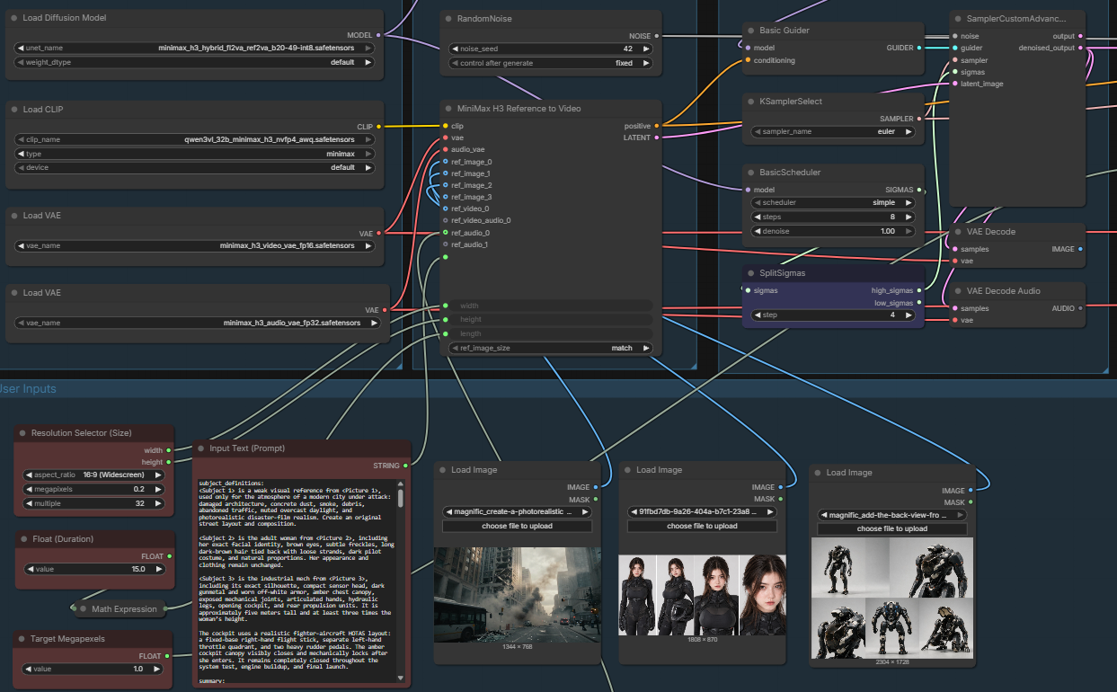
Task: Click choose file to upload under magnific_create-a-photorealistic
Action: (x=517, y=526)
